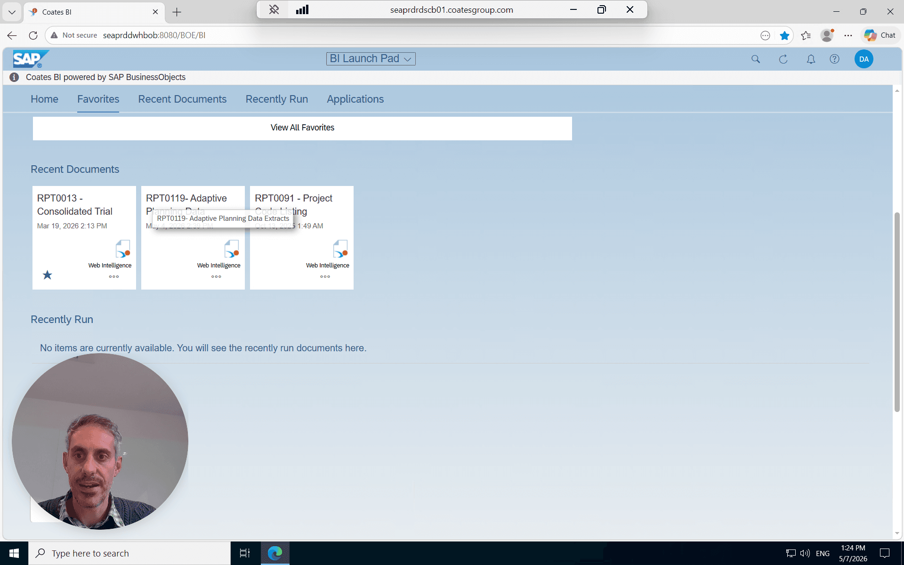Viewport: 904px width, 565px height.
Task: Open the more options dots on the RPT0091 card
Action: pos(325,276)
